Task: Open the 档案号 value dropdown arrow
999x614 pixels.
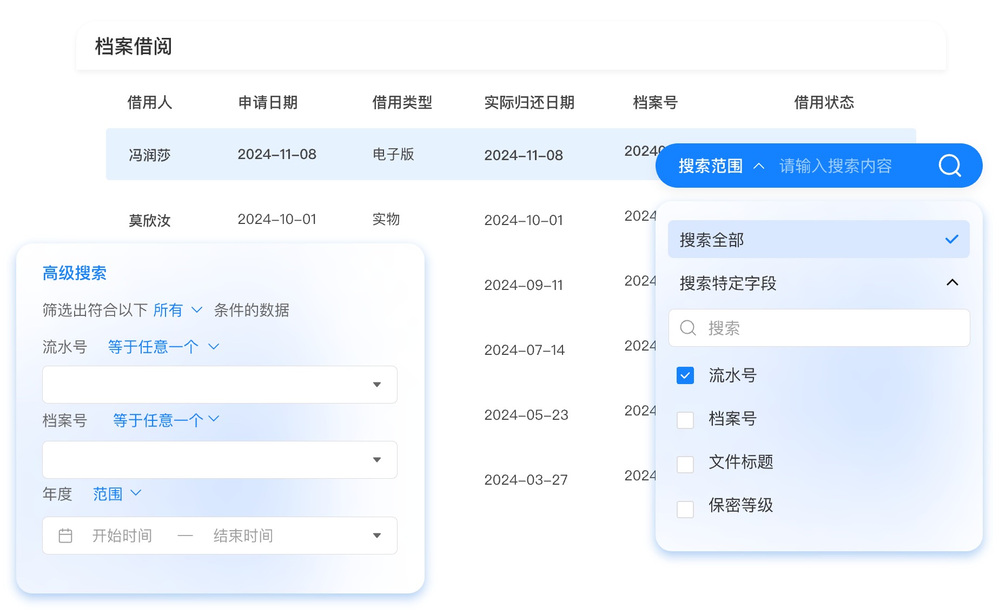Action: (x=377, y=460)
